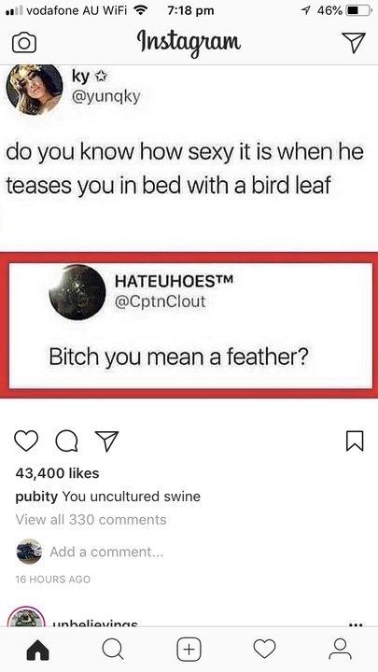Viewport: 378px width, 672px height.
Task: Go to the Home tab
Action: click(x=37, y=651)
